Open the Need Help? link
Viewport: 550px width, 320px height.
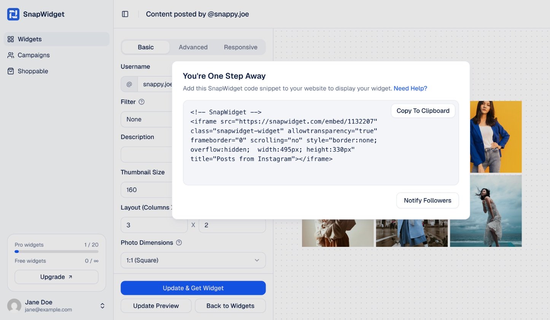pos(410,88)
